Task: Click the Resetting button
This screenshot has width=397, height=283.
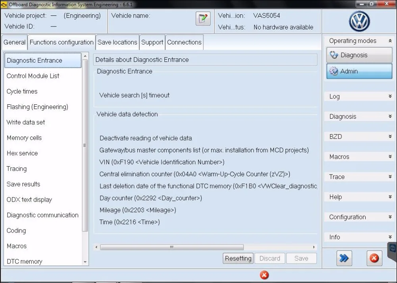Action: pos(238,258)
